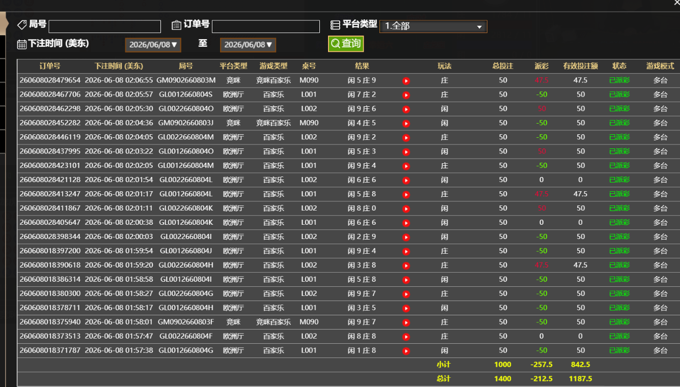Screen dimensions: 680x387
Task: Open the end date picker after 至
Action: pos(248,45)
